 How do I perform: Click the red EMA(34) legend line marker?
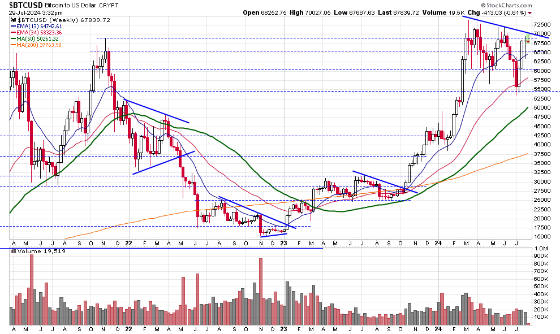tap(12, 33)
